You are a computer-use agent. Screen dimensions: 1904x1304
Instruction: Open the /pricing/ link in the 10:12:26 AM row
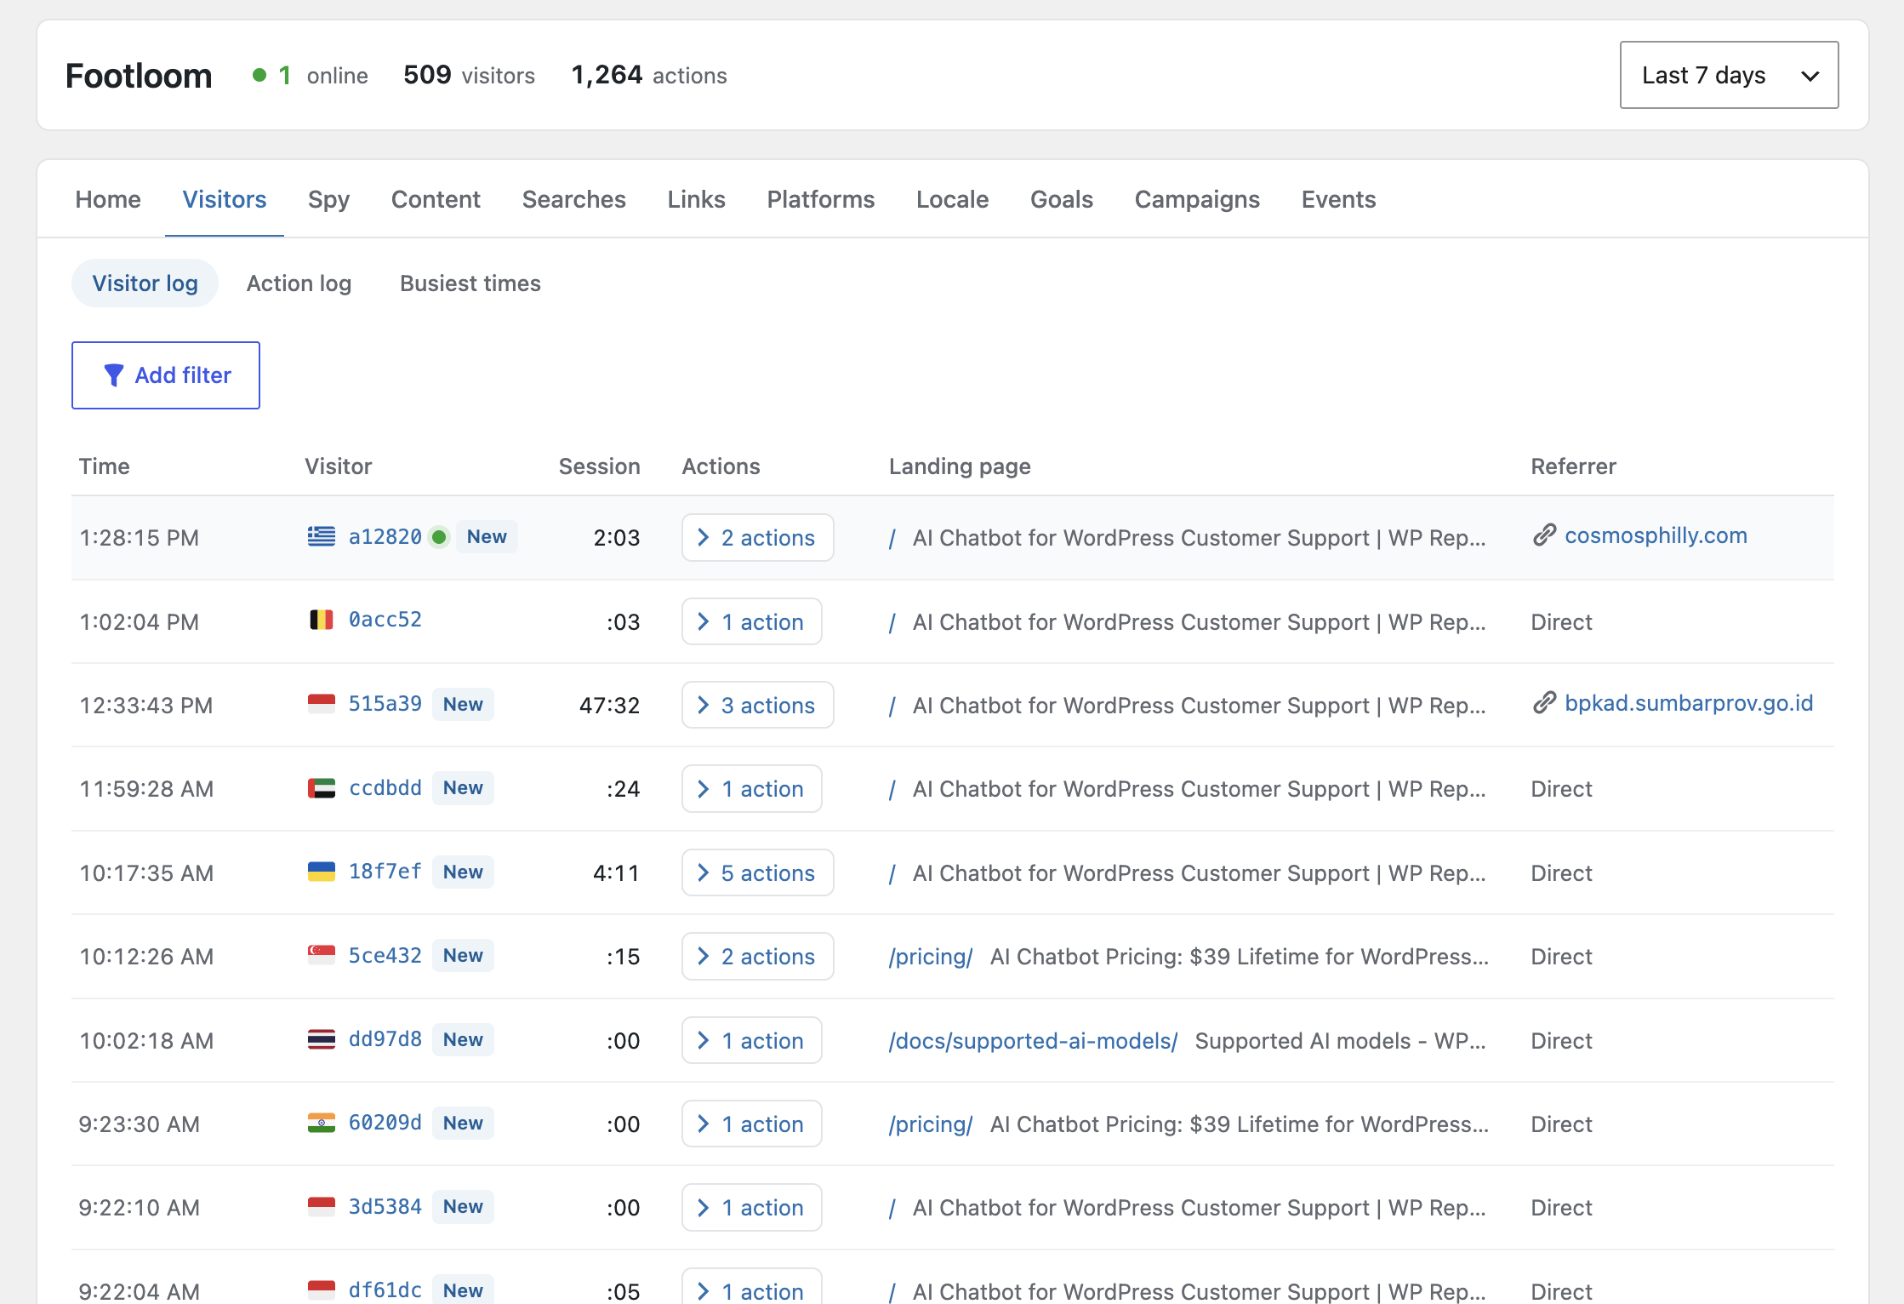coord(930,957)
